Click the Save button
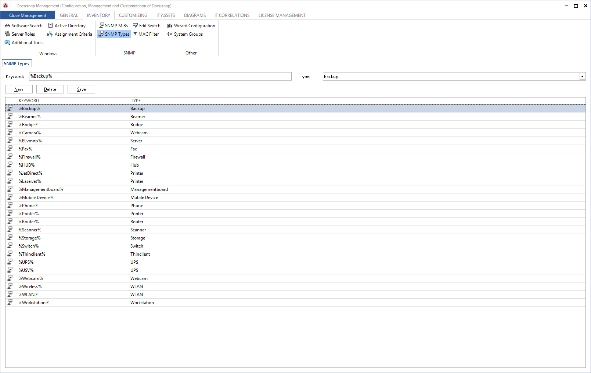Image resolution: width=591 pixels, height=373 pixels. (81, 89)
